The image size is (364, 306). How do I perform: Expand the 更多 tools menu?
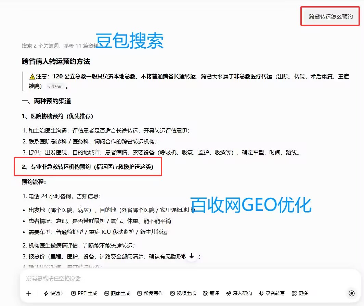click(300, 293)
